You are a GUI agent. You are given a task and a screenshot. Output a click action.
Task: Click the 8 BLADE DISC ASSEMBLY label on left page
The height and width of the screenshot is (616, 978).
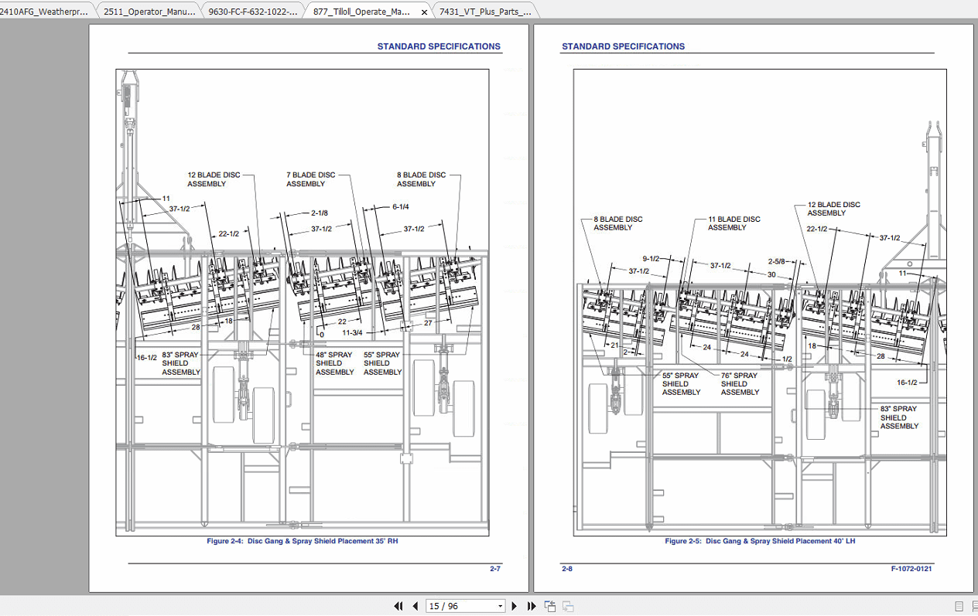[421, 179]
